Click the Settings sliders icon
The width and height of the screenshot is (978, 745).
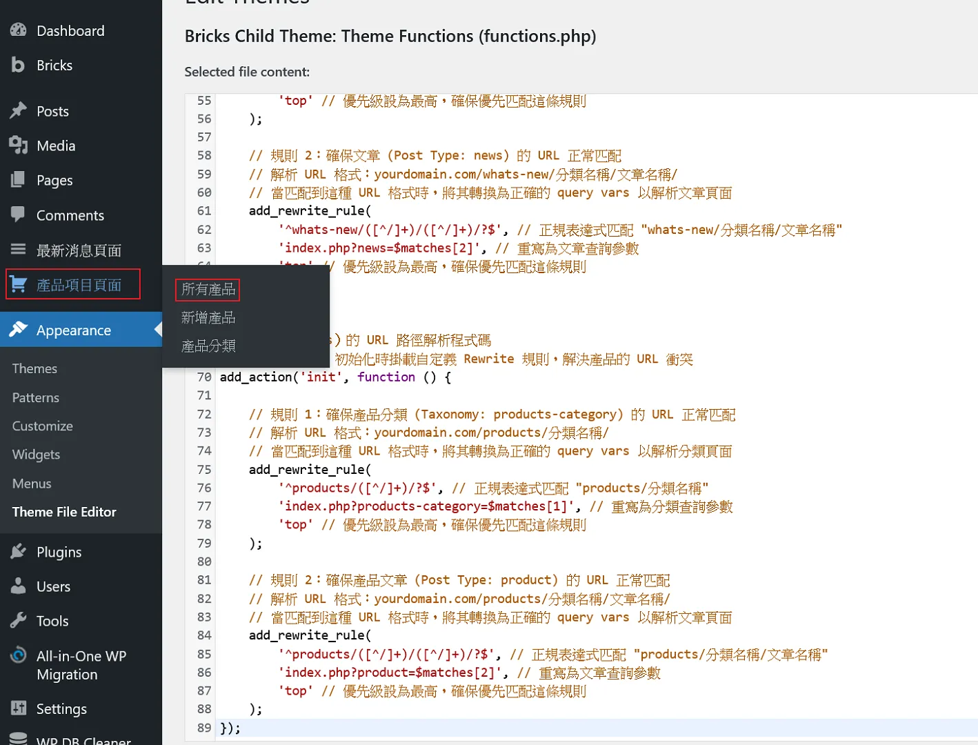(x=19, y=708)
